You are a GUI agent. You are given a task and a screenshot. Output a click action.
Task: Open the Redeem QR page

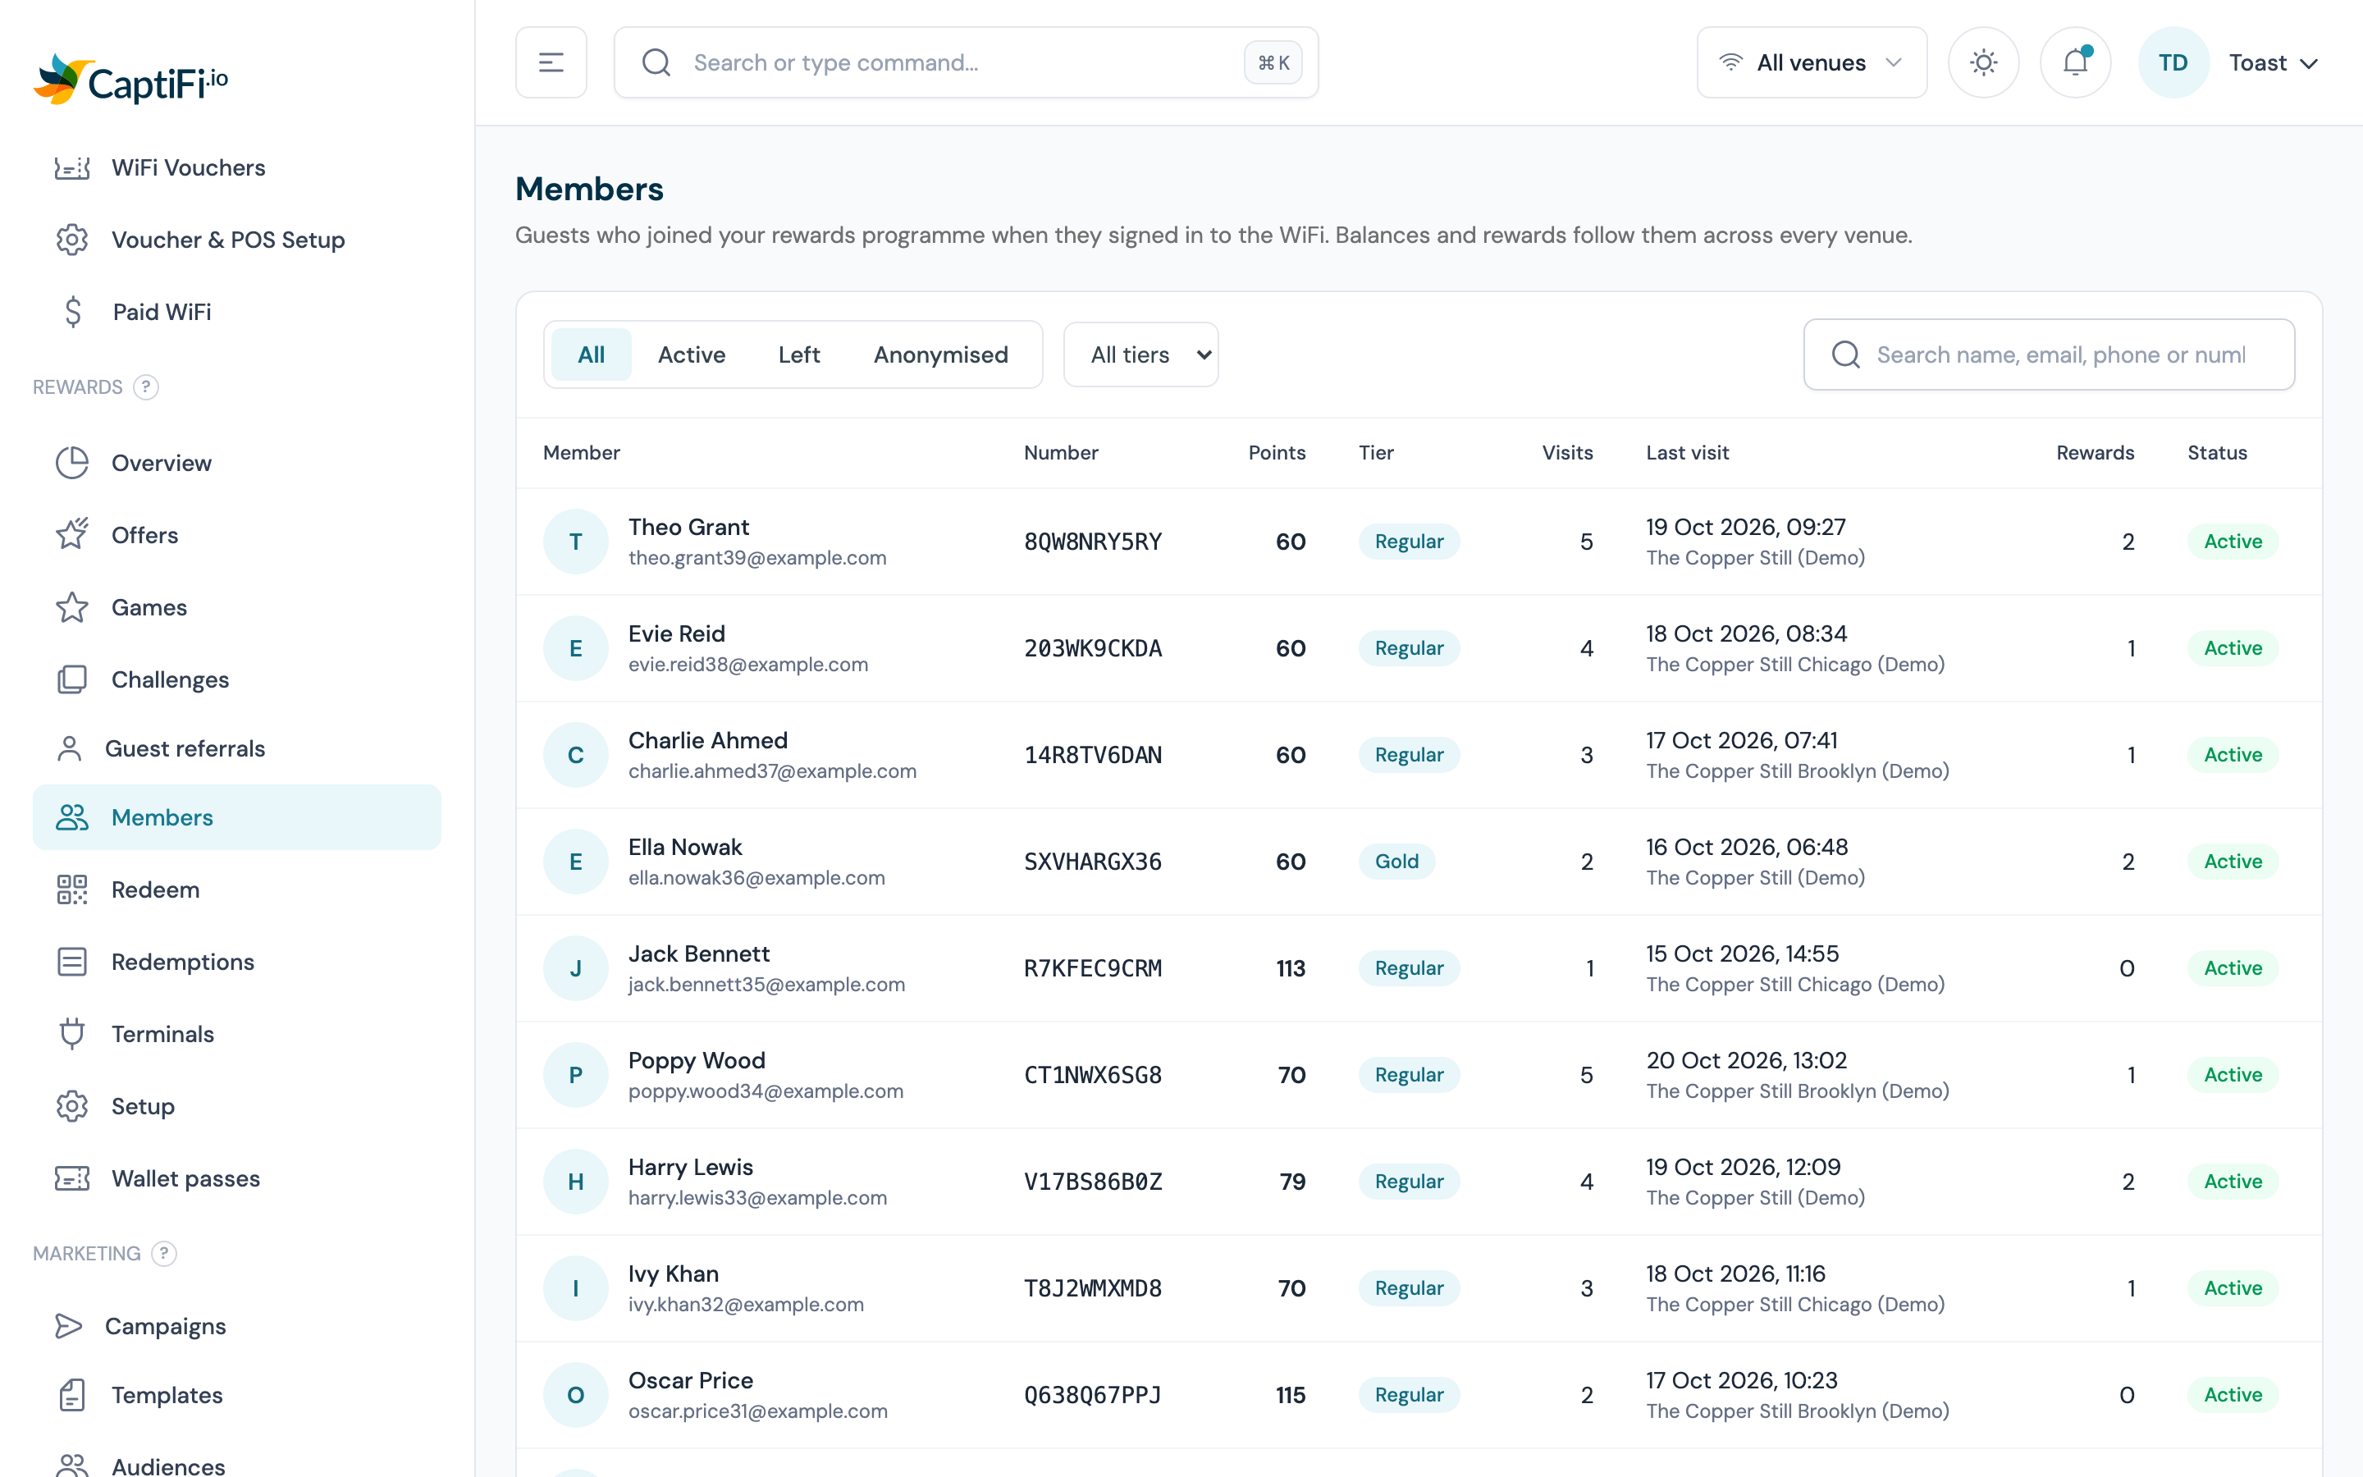point(236,890)
